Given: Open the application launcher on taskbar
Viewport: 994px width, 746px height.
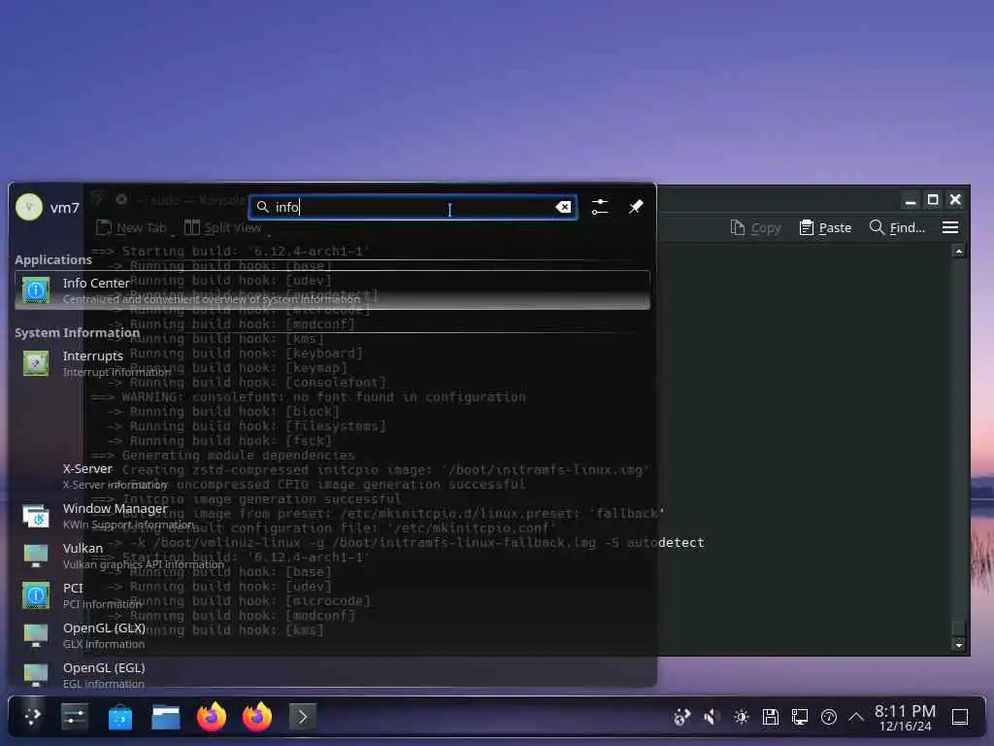Looking at the screenshot, I should click(32, 717).
